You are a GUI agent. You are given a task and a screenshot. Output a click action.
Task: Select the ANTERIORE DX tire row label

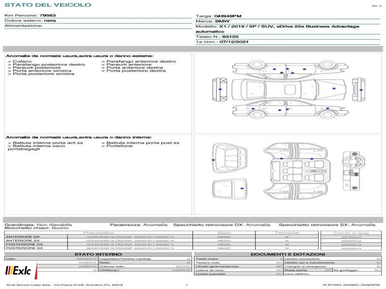(x=23, y=236)
